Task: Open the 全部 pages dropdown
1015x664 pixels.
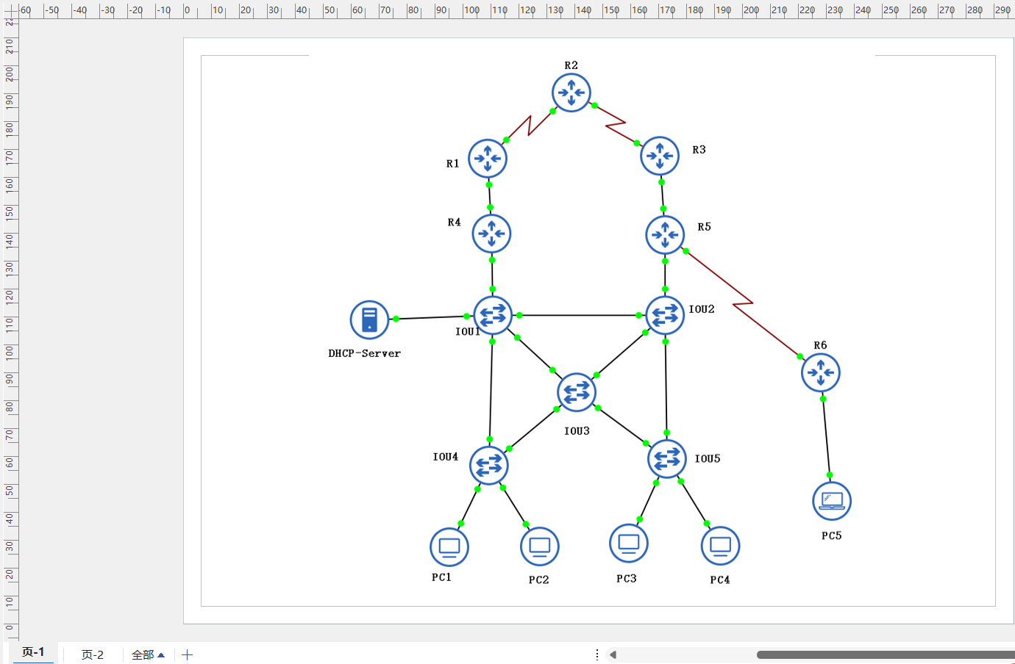Action: 148,654
